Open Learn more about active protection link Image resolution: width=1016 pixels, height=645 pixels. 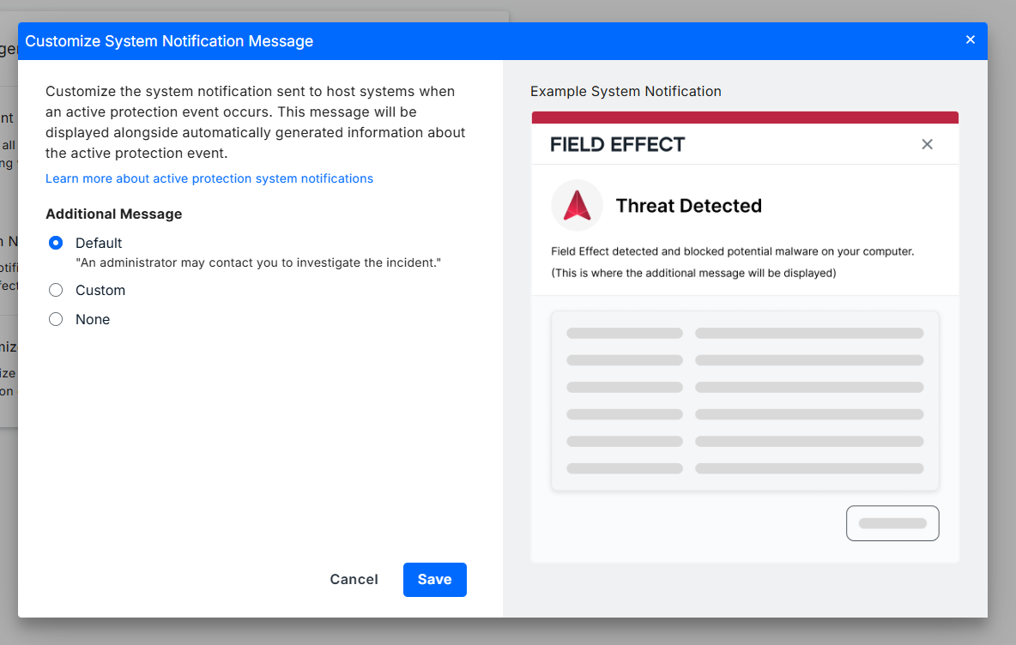click(x=209, y=178)
